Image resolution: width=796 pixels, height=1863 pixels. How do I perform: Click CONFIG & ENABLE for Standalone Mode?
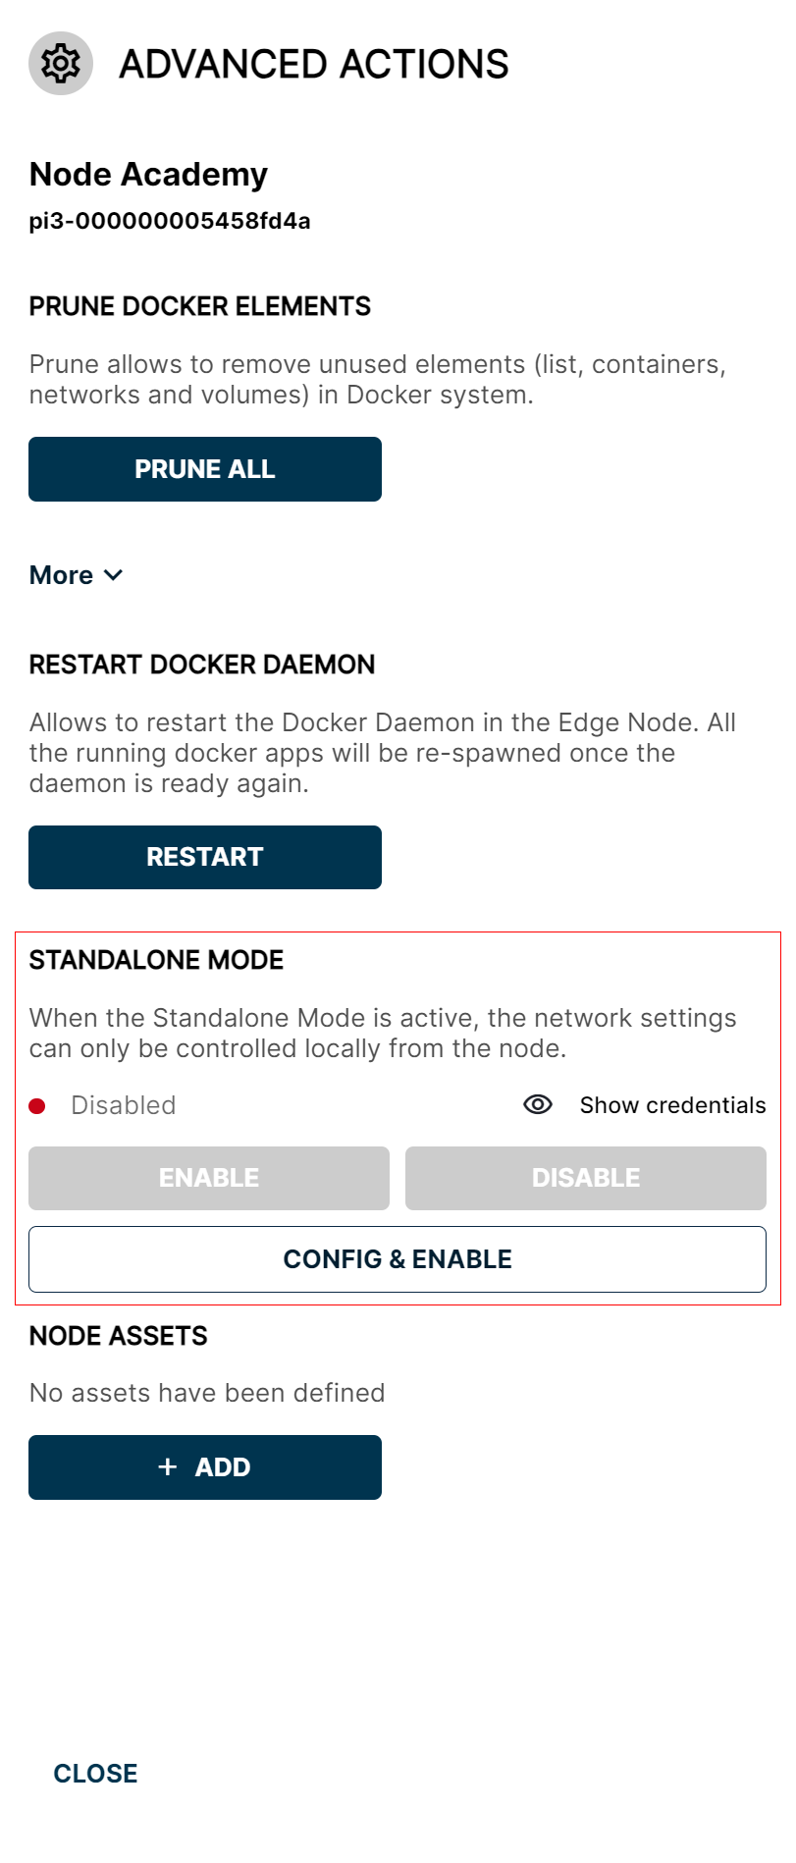coord(398,1258)
